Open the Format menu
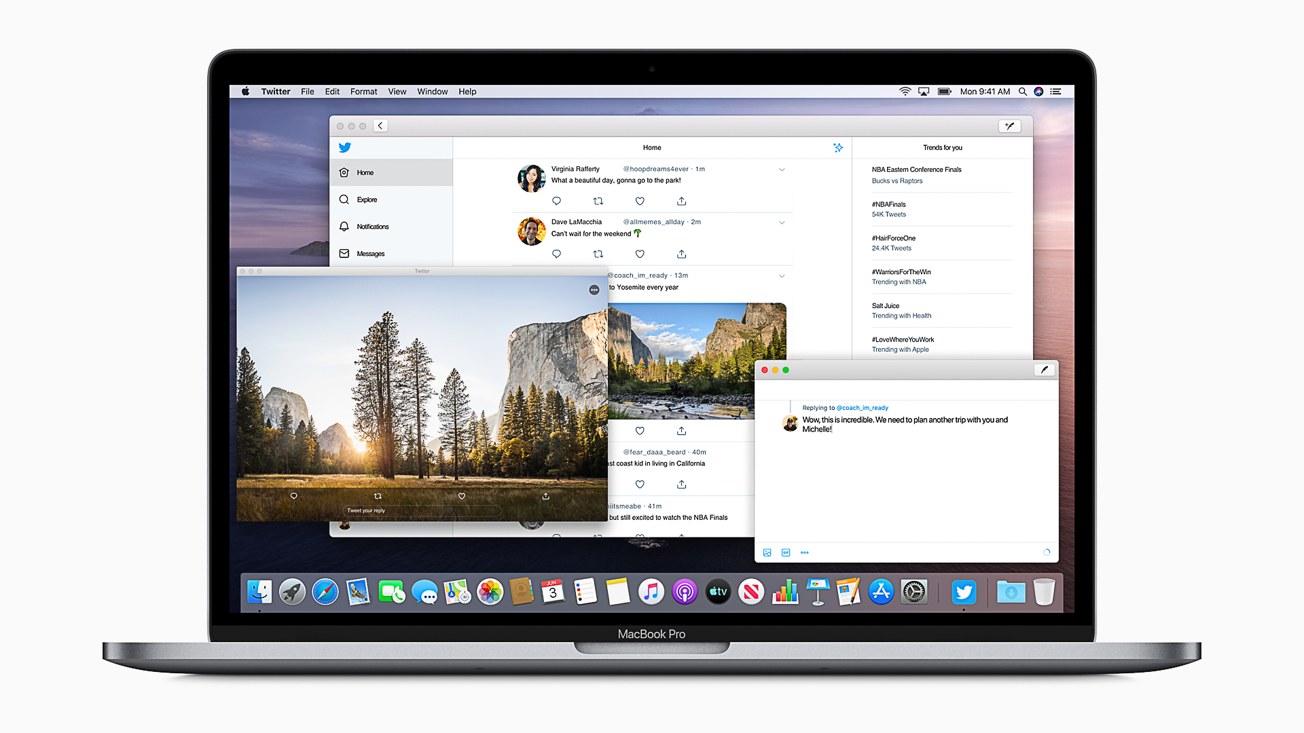 pyautogui.click(x=364, y=92)
